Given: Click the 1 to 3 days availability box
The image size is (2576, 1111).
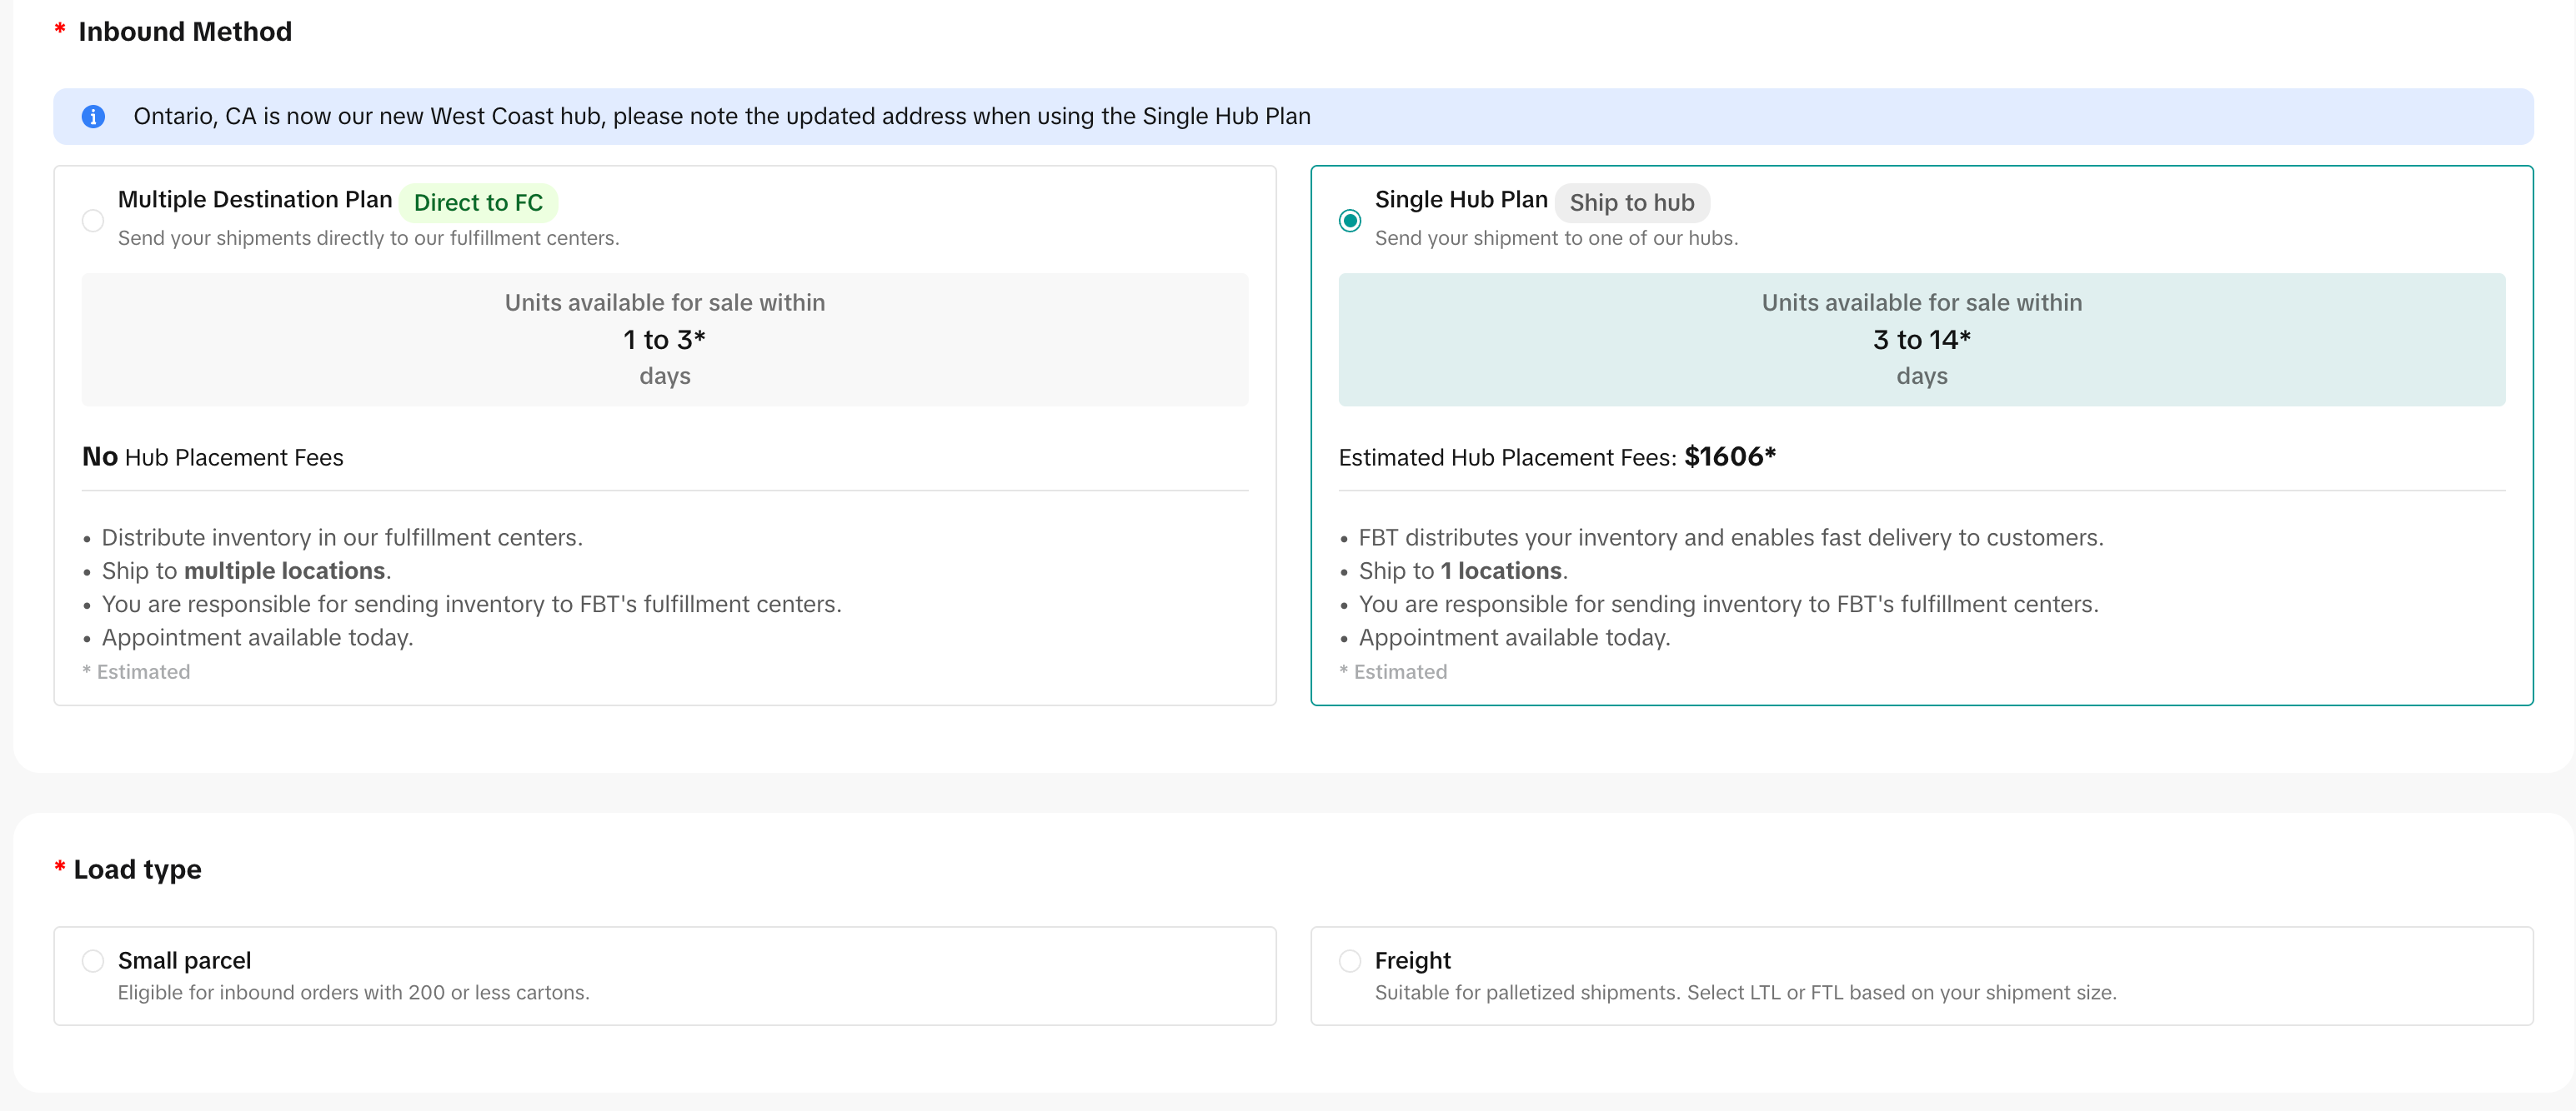Looking at the screenshot, I should pos(664,340).
